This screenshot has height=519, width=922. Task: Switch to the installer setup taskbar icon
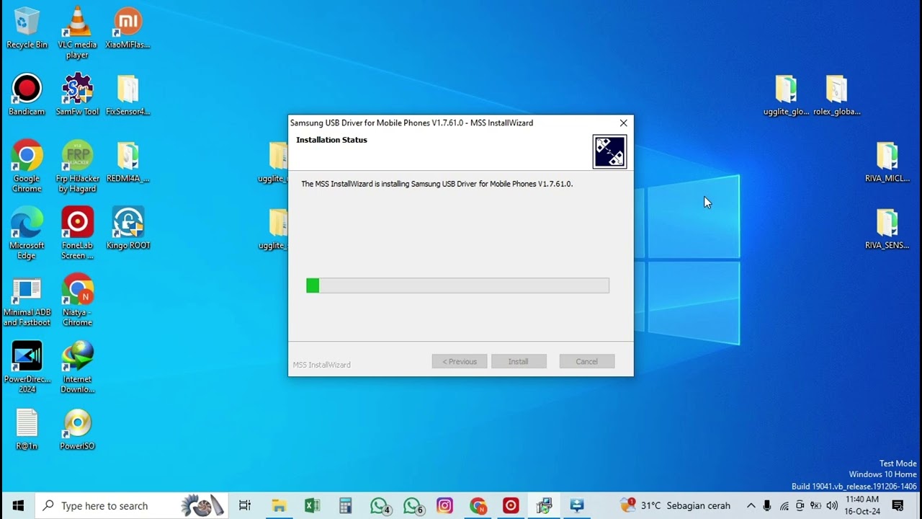(544, 505)
